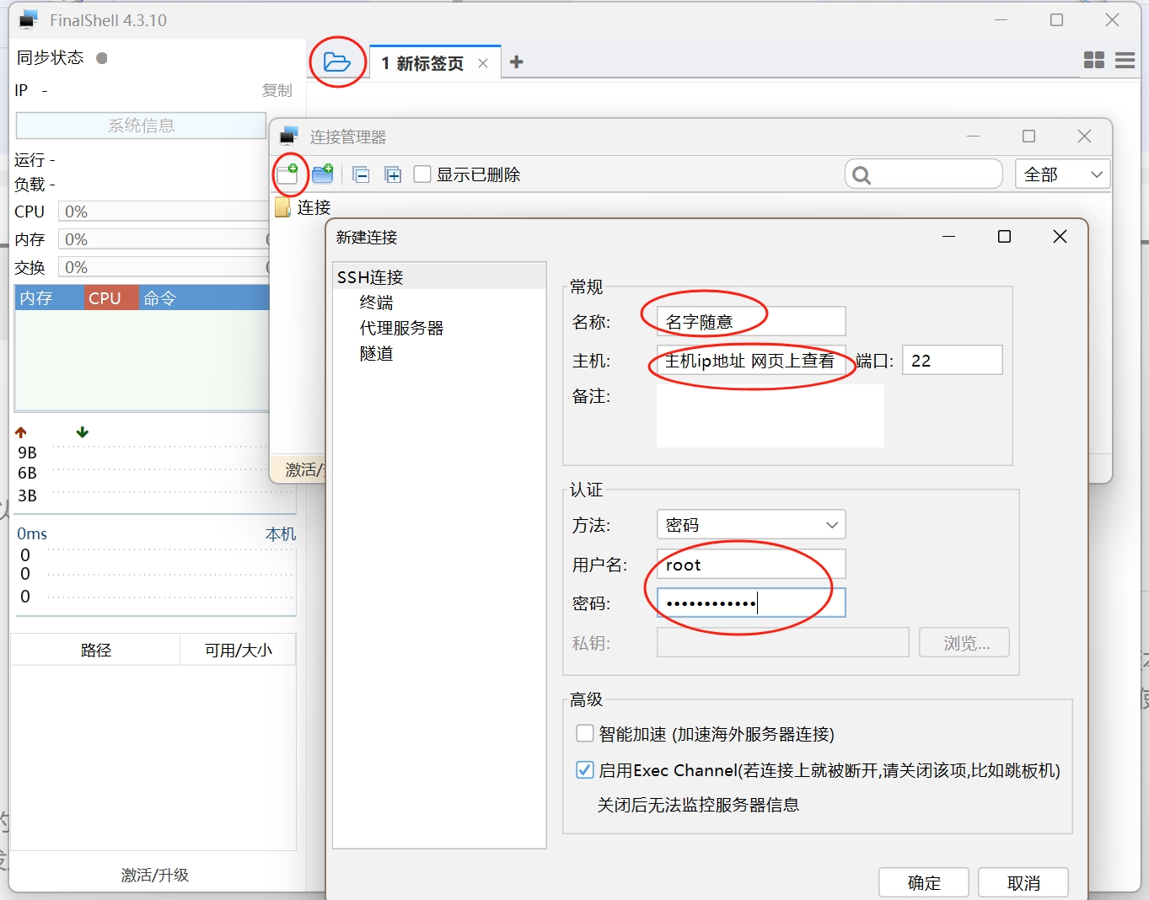Click the 密码 password field
The width and height of the screenshot is (1149, 900).
pos(751,603)
